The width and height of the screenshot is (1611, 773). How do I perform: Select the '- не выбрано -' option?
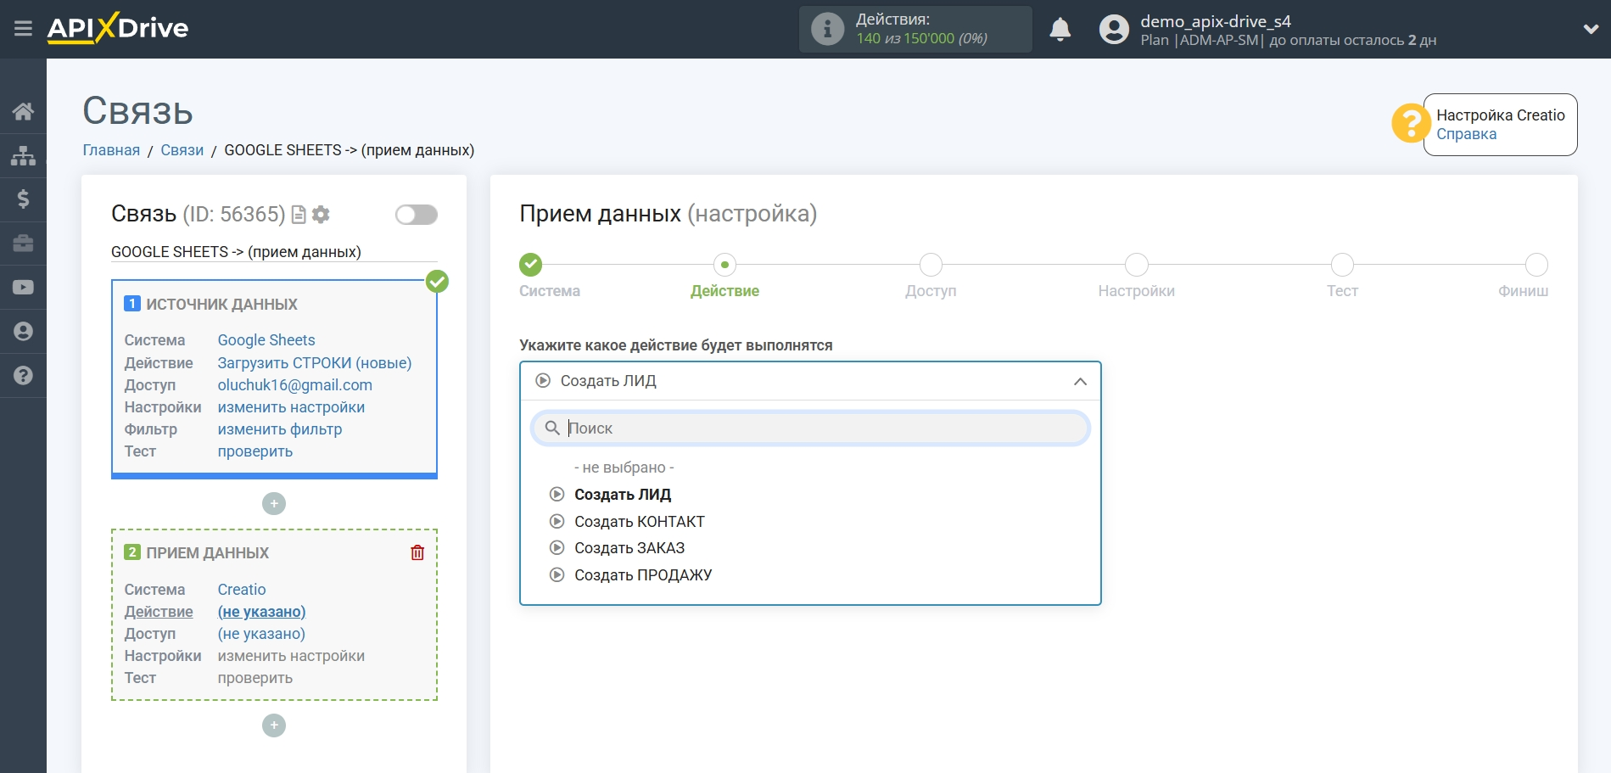pos(624,468)
